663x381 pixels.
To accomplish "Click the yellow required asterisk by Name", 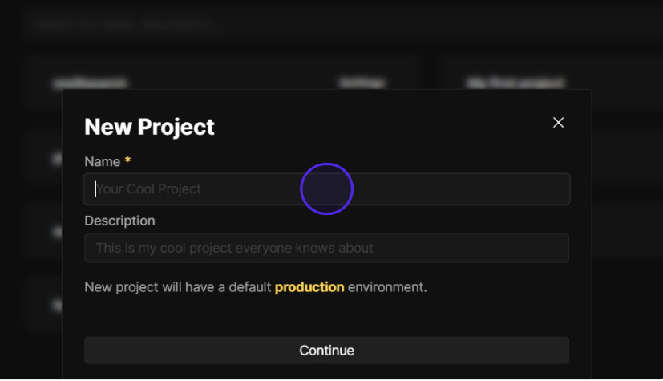I will [127, 161].
